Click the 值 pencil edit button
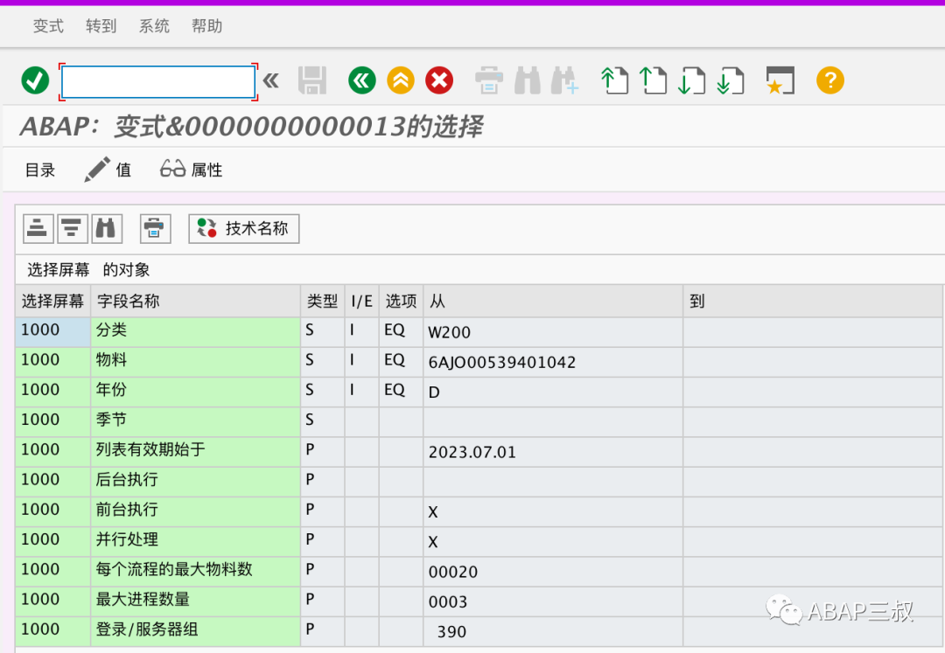Image resolution: width=945 pixels, height=653 pixels. pyautogui.click(x=108, y=170)
